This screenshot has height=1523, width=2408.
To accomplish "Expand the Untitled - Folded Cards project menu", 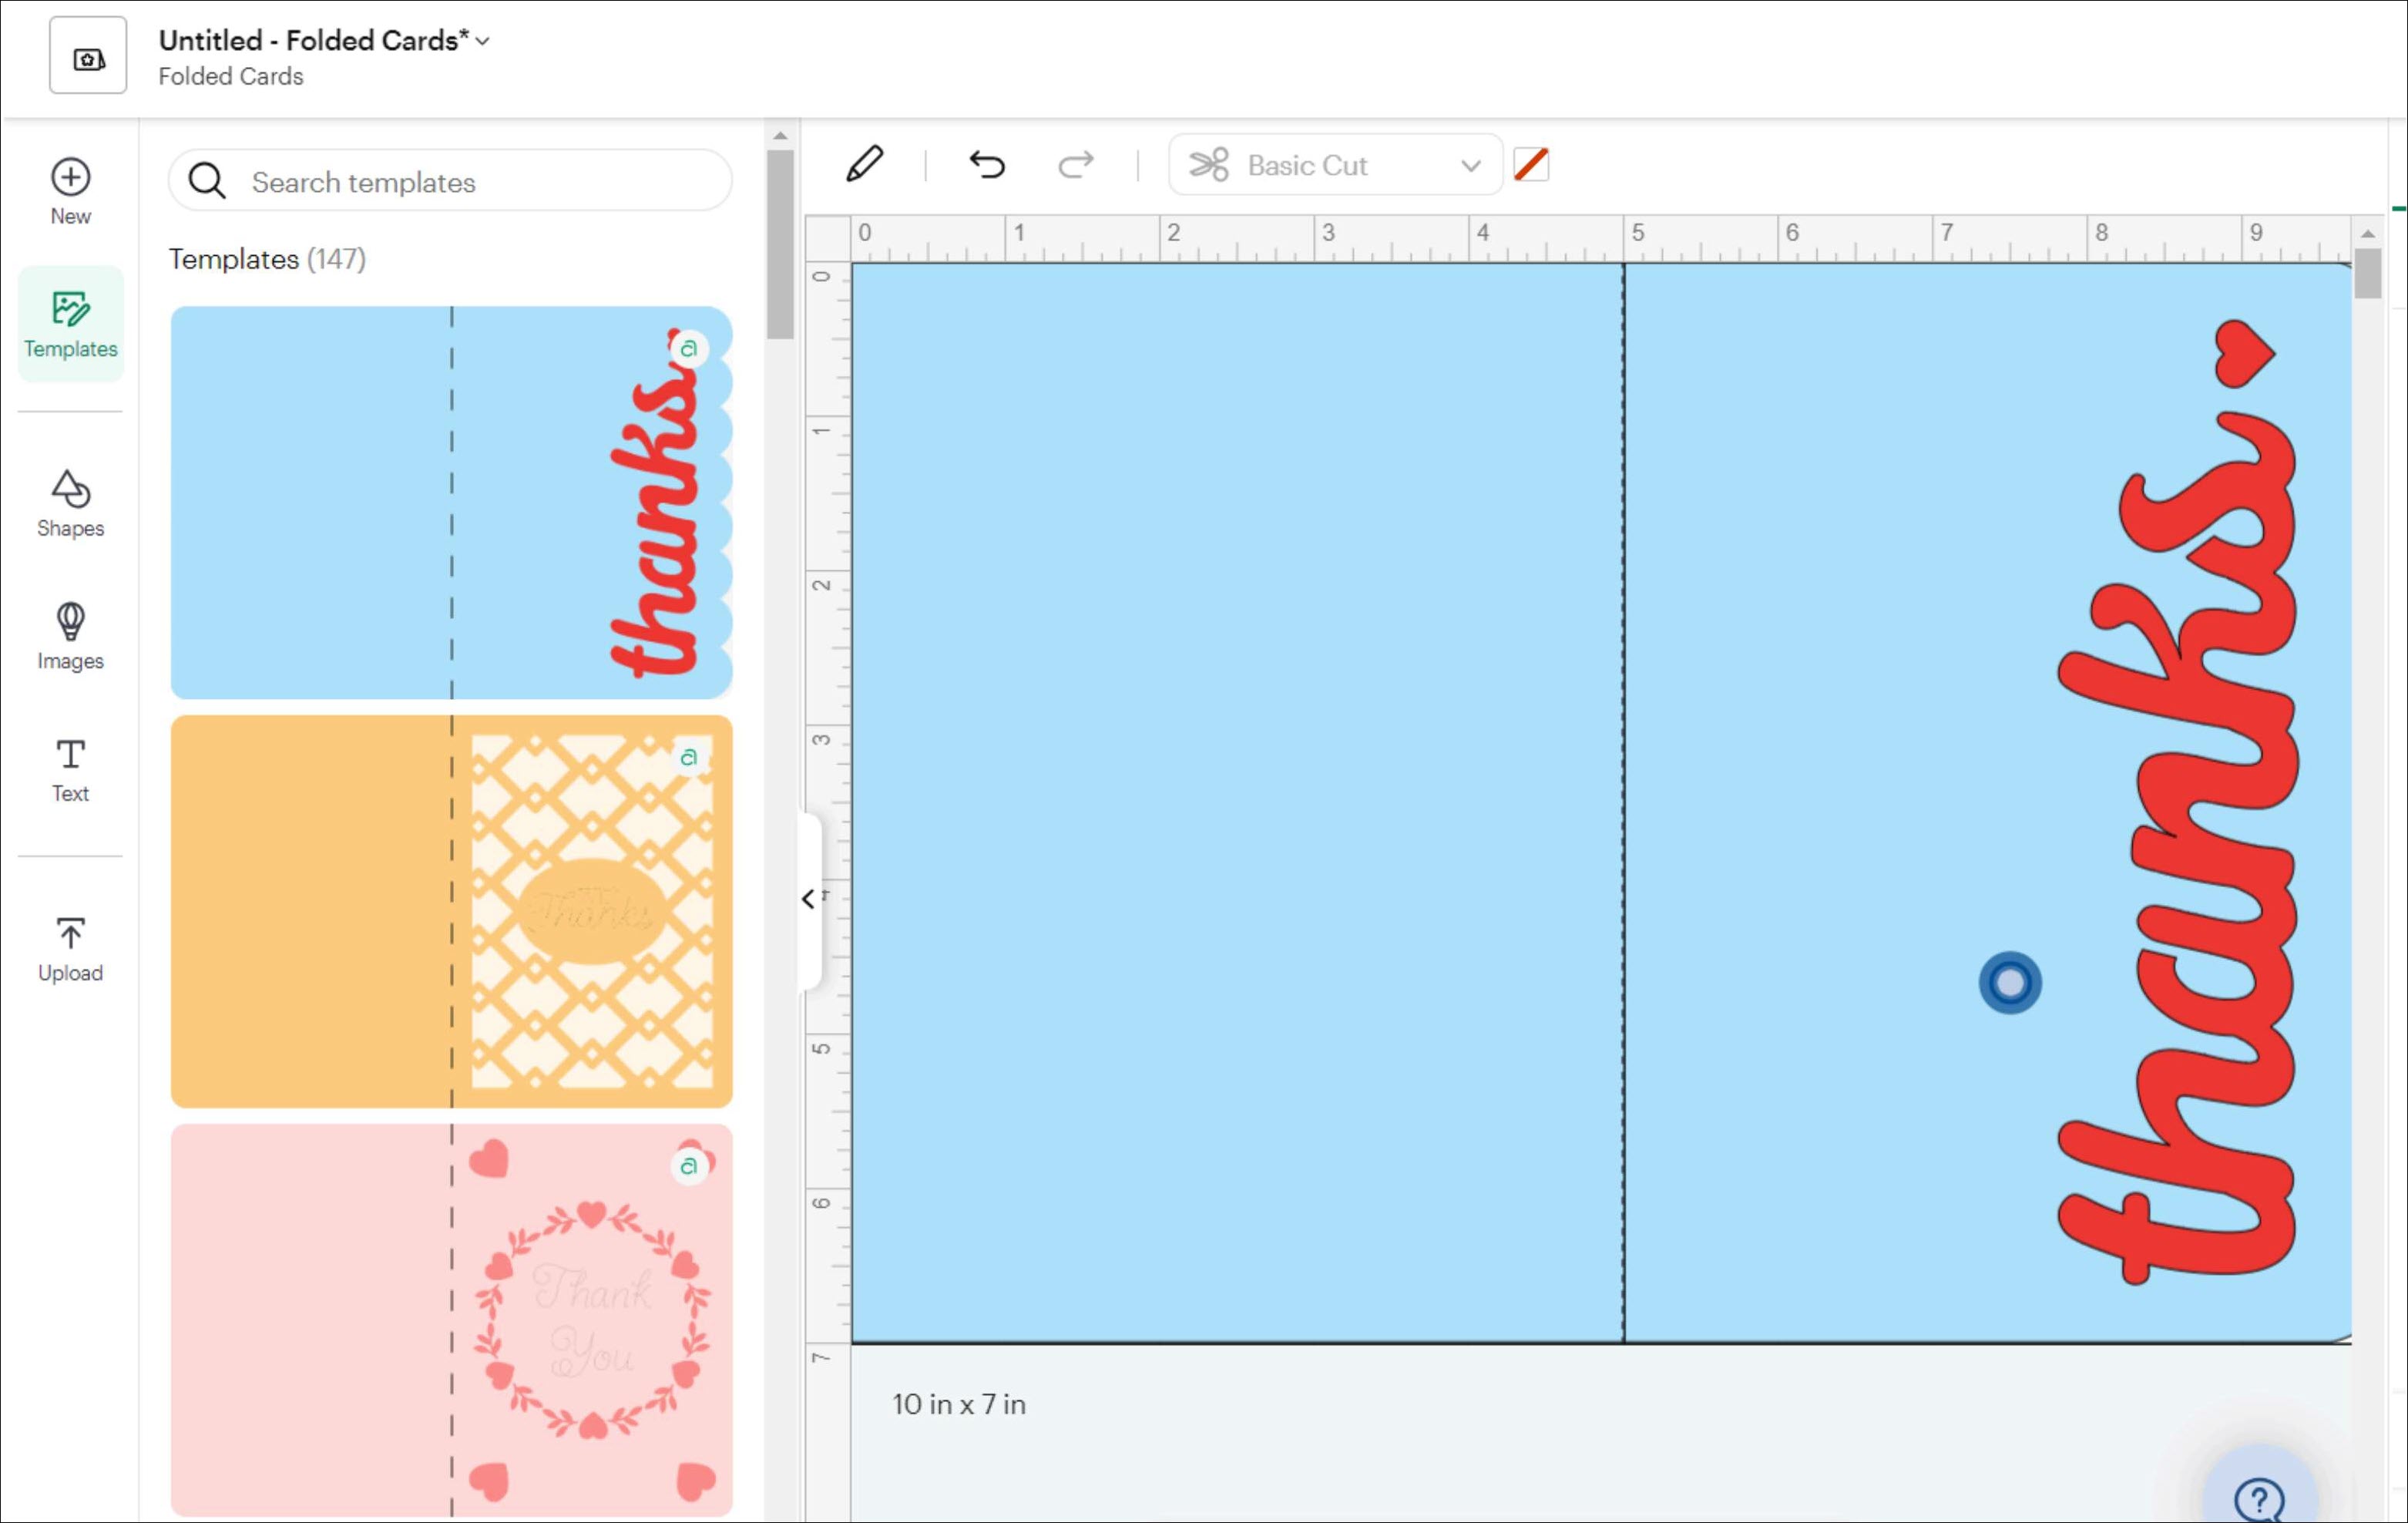I will (484, 41).
